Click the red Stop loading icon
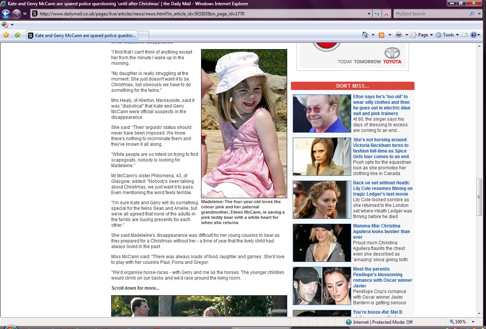This screenshot has height=329, width=486. [386, 14]
